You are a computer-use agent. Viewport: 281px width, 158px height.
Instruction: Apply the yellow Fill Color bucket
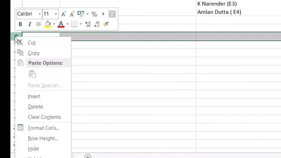pos(48,24)
